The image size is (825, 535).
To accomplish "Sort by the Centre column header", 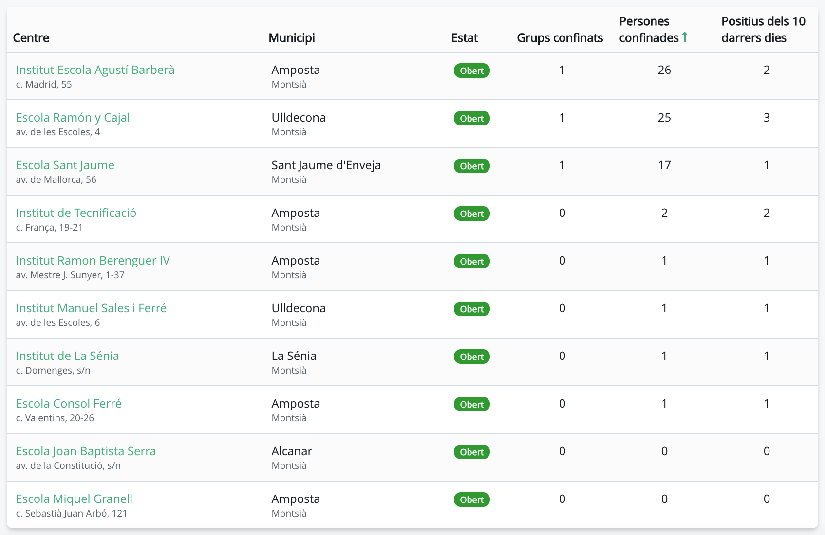I will click(31, 38).
